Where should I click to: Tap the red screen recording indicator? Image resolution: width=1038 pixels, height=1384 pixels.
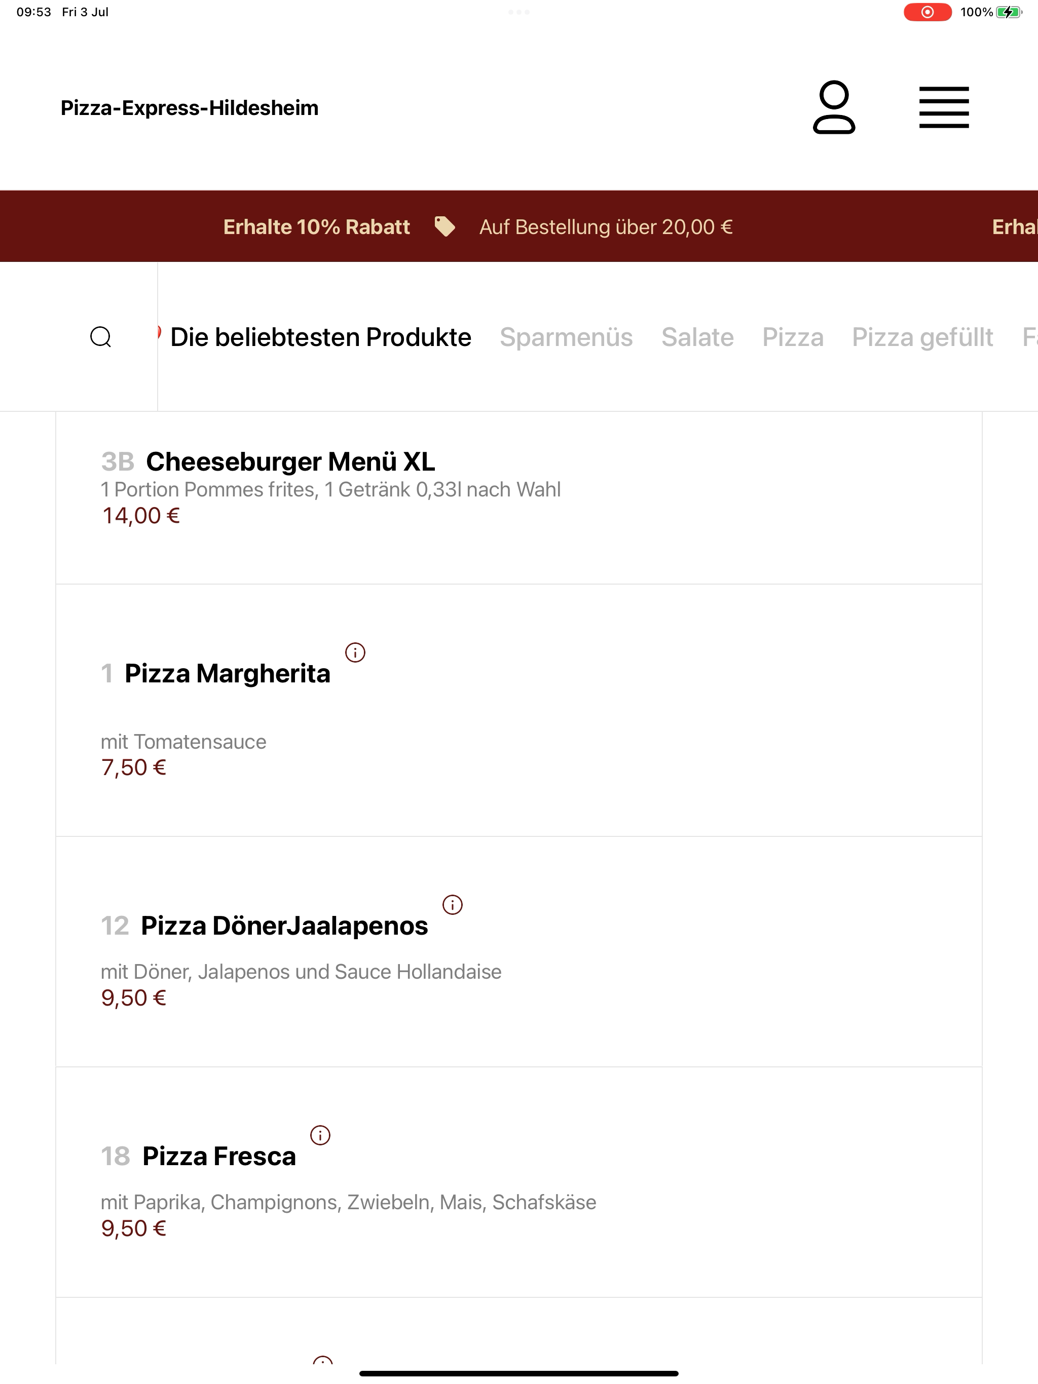[927, 12]
